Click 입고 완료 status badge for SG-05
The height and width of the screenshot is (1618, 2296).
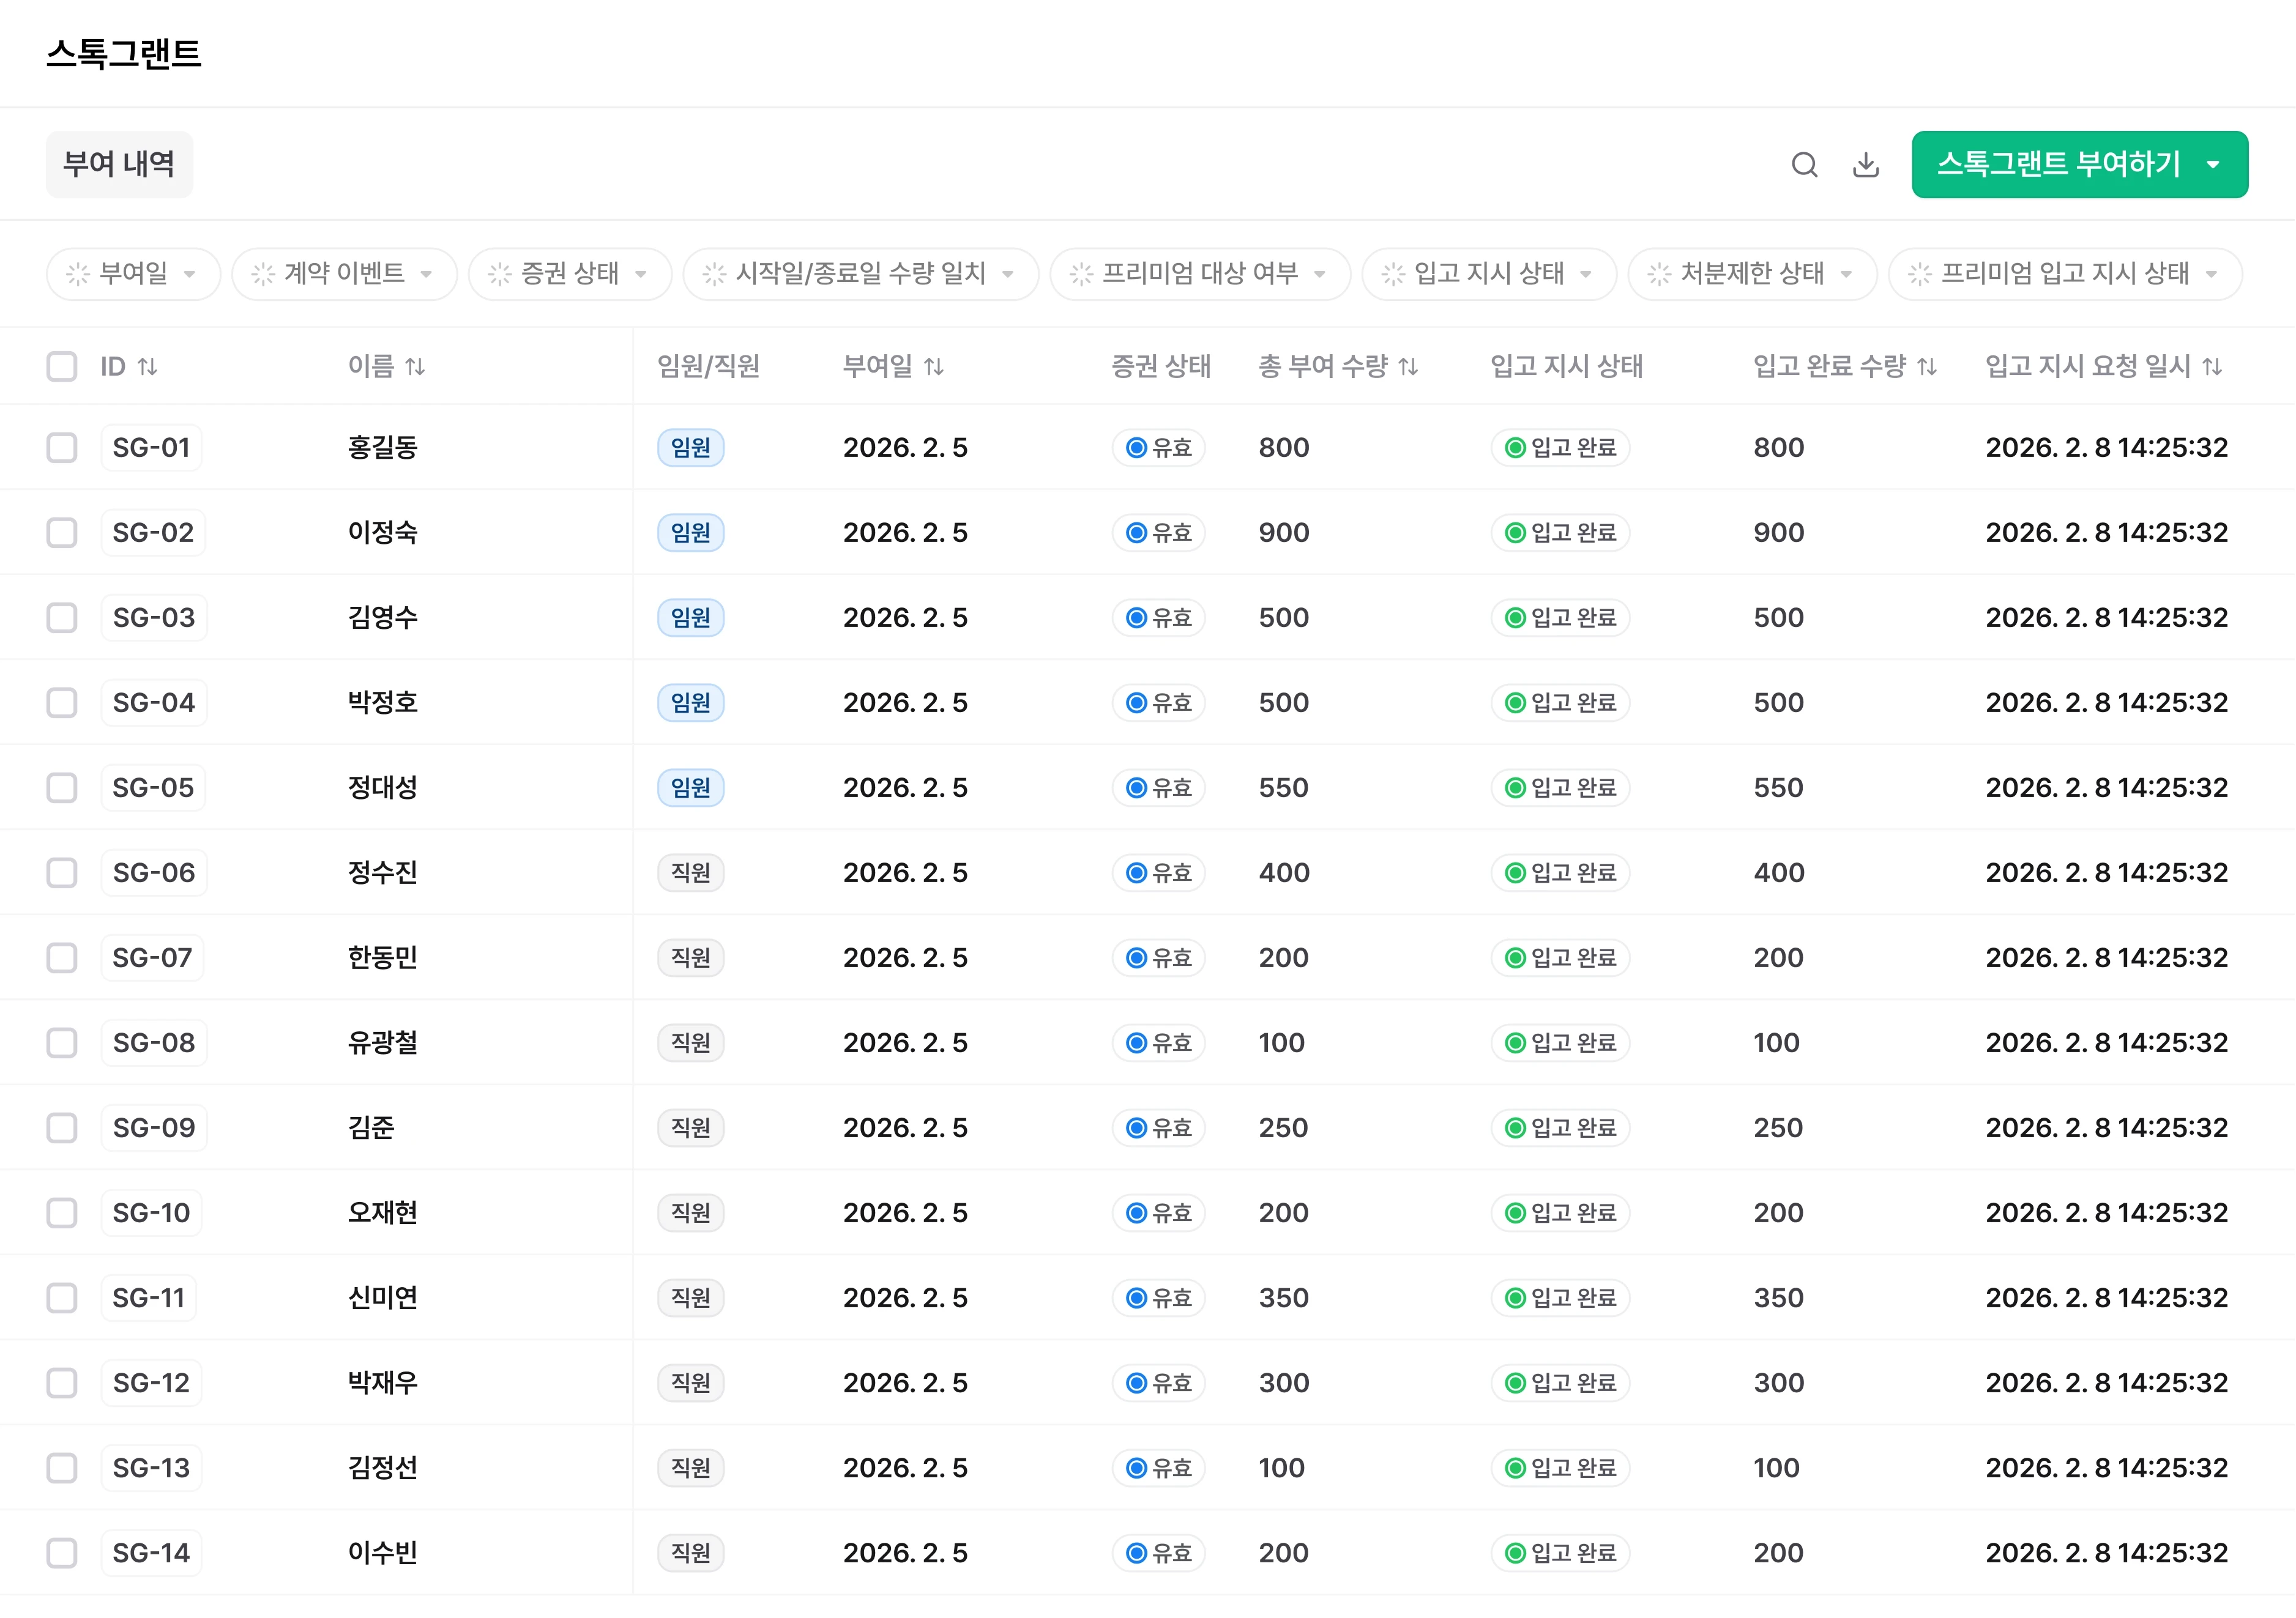(x=1560, y=787)
